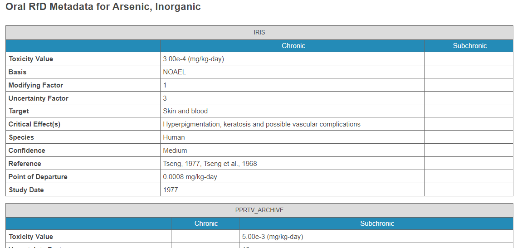Image resolution: width=517 pixels, height=248 pixels.
Task: Click Subchronic header in PPRTV_ARCHIVE table
Action: [377, 224]
